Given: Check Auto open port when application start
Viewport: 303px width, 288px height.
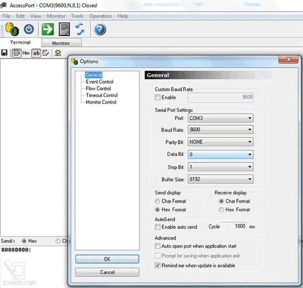Looking at the screenshot, I should click(x=157, y=246).
